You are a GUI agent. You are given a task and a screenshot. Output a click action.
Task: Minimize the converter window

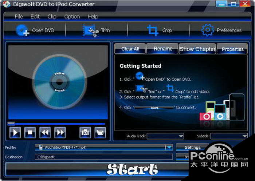pos(221,4)
